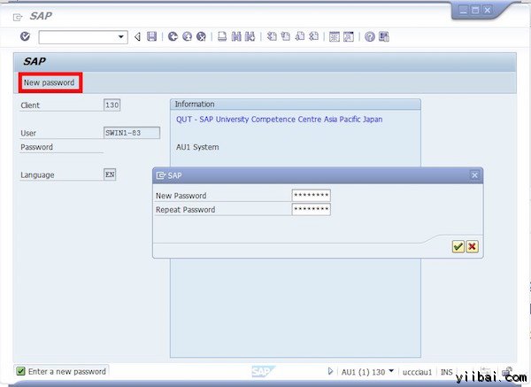Image resolution: width=531 pixels, height=387 pixels.
Task: Collapse the command field with the triangle icon
Action: (137, 36)
